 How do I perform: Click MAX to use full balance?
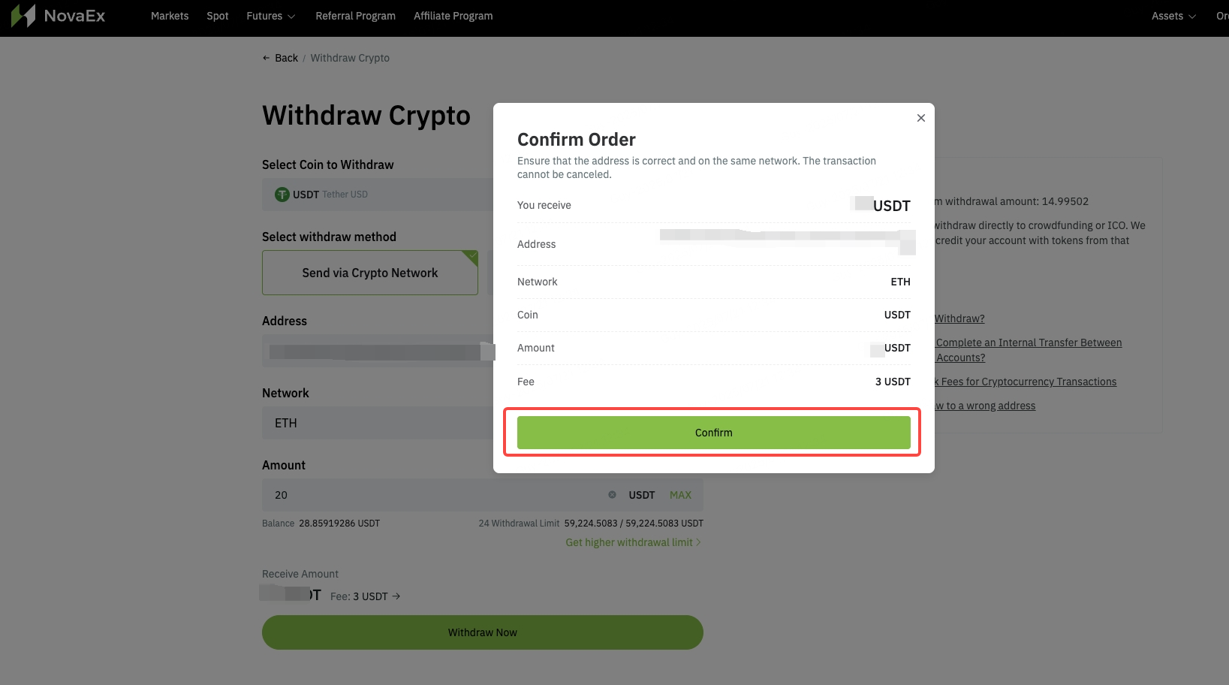click(x=680, y=494)
